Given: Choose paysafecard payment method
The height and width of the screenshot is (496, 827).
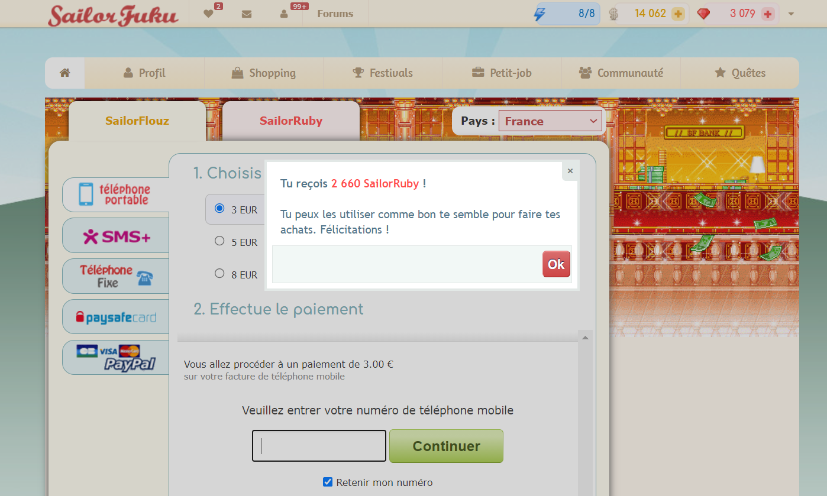Looking at the screenshot, I should coord(116,317).
